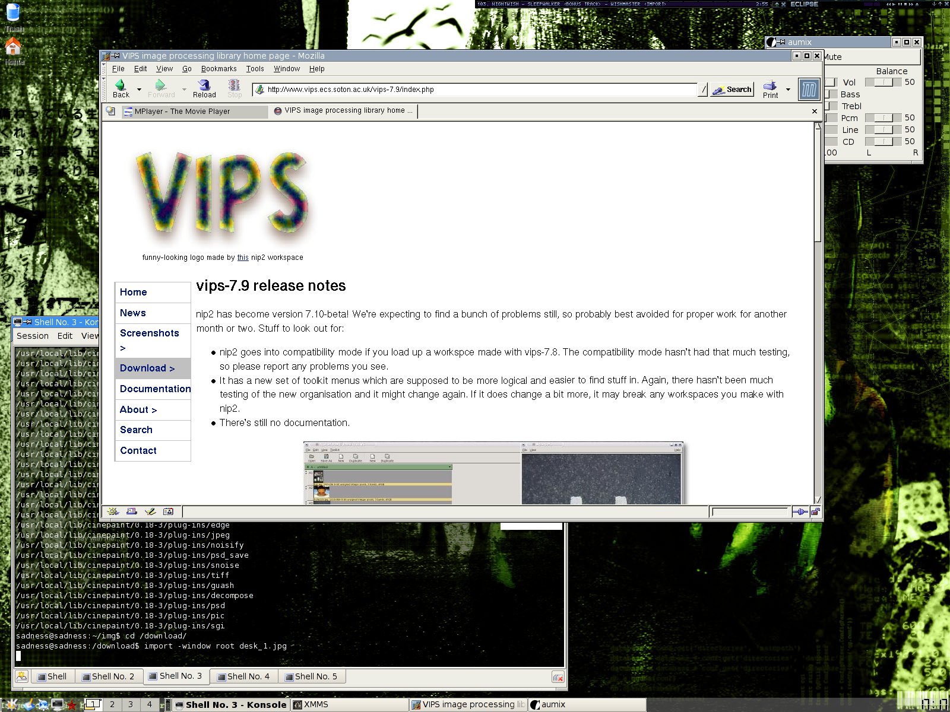The image size is (950, 712).
Task: Open the Help menu in Mozilla
Action: pyautogui.click(x=316, y=69)
